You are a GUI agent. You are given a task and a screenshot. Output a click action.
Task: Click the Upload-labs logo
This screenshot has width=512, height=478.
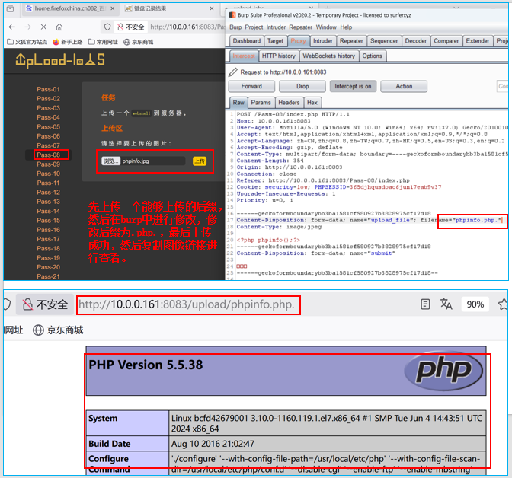click(60, 60)
